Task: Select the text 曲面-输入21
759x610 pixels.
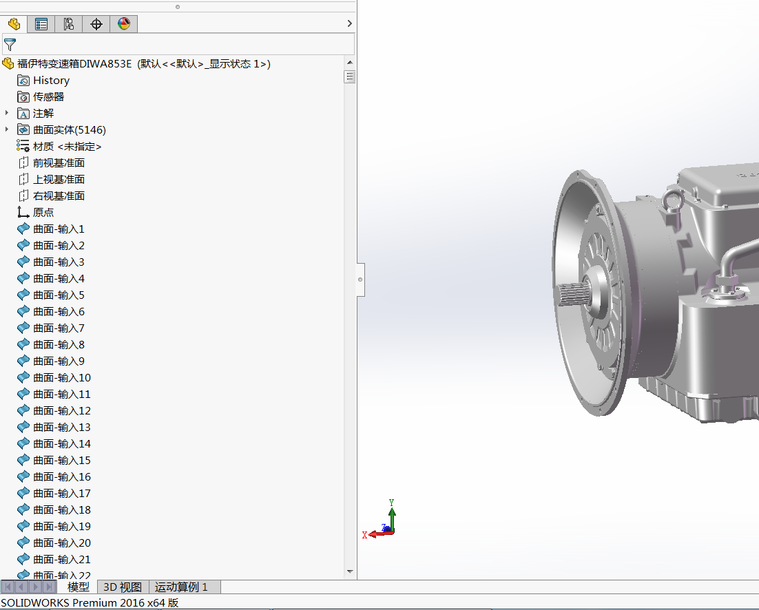Action: [x=62, y=559]
